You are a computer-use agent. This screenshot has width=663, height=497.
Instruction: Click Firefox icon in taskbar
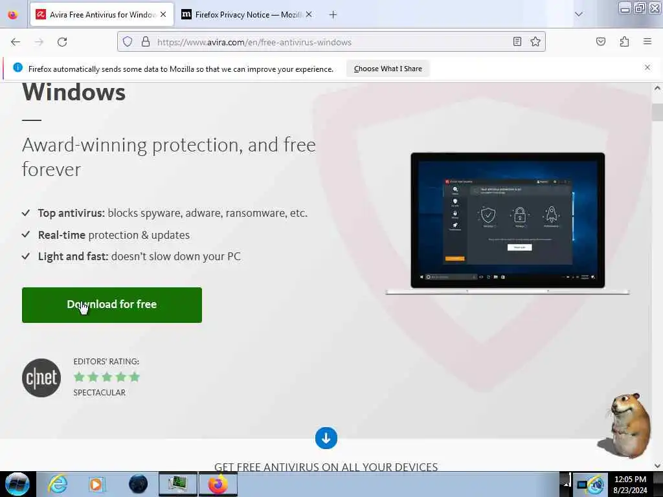(218, 484)
